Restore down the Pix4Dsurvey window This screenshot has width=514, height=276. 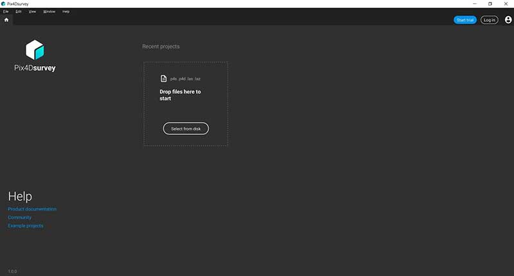click(x=490, y=4)
